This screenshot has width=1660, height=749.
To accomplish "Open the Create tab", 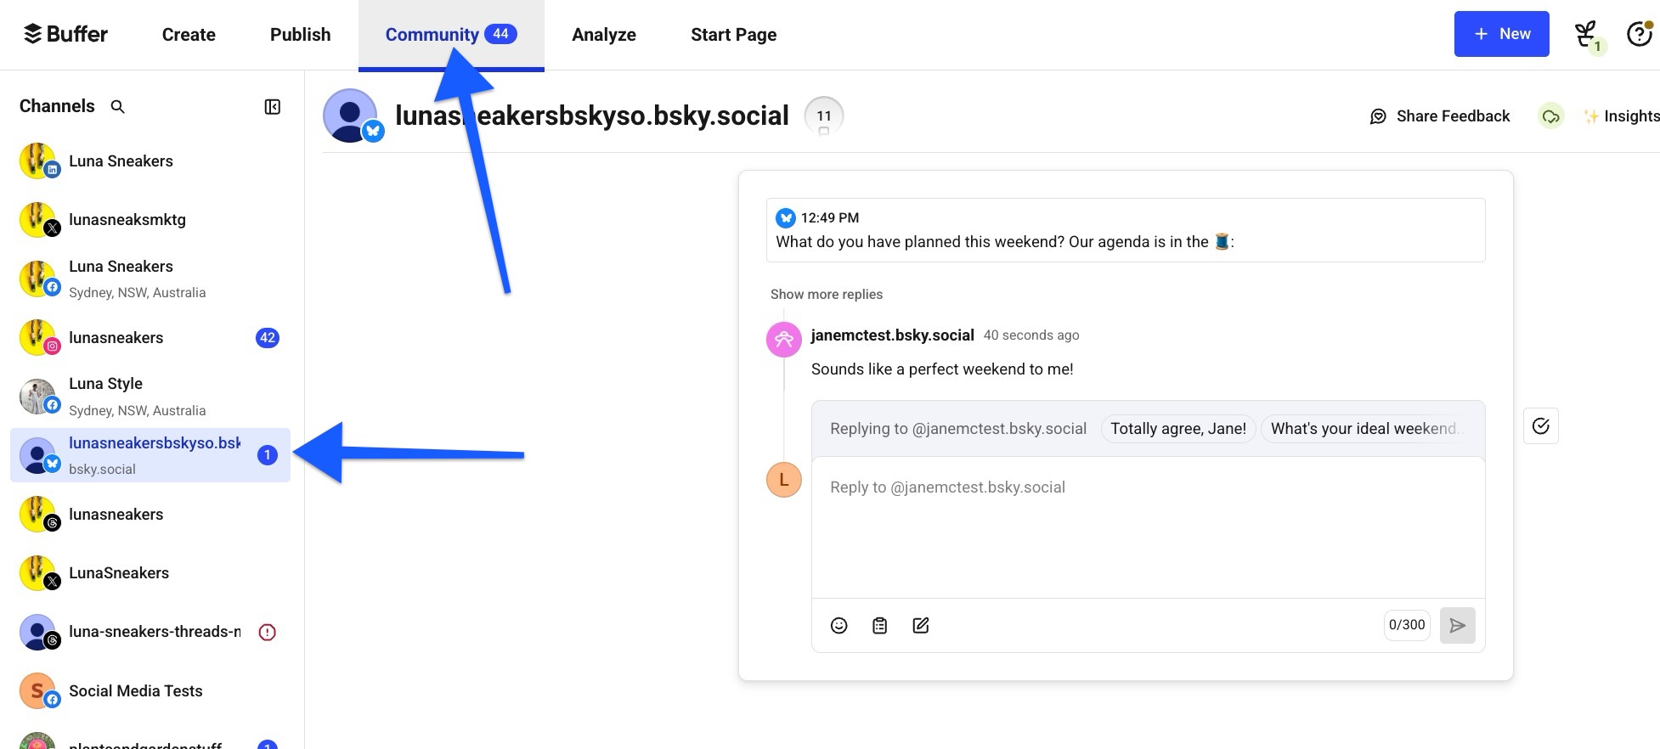I will pyautogui.click(x=189, y=35).
